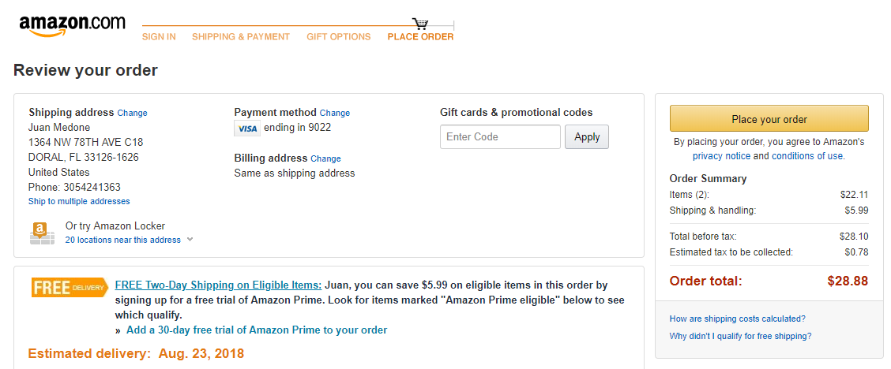Image resolution: width=891 pixels, height=369 pixels.
Task: Select the PLACE ORDER step
Action: (x=420, y=37)
